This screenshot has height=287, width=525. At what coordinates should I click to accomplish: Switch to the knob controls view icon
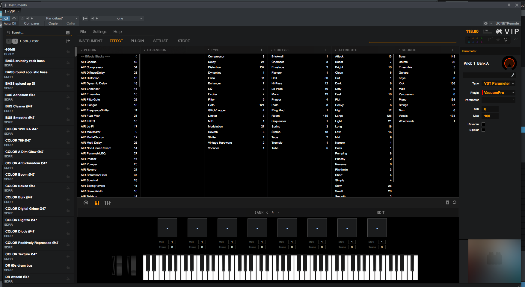(86, 203)
